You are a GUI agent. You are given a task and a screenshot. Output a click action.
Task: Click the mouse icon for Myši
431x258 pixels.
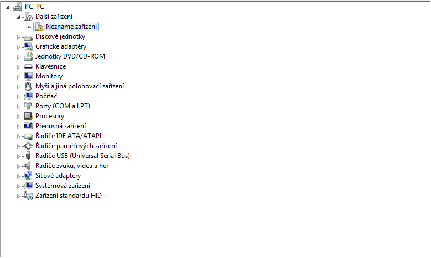(x=28, y=86)
